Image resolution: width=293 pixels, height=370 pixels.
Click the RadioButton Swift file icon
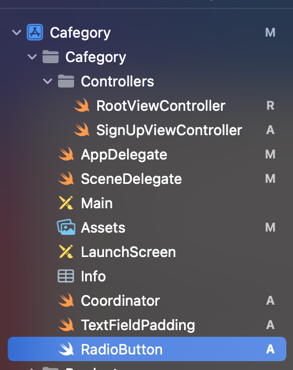66,349
